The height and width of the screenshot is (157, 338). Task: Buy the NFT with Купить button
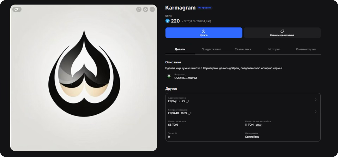[x=204, y=33]
